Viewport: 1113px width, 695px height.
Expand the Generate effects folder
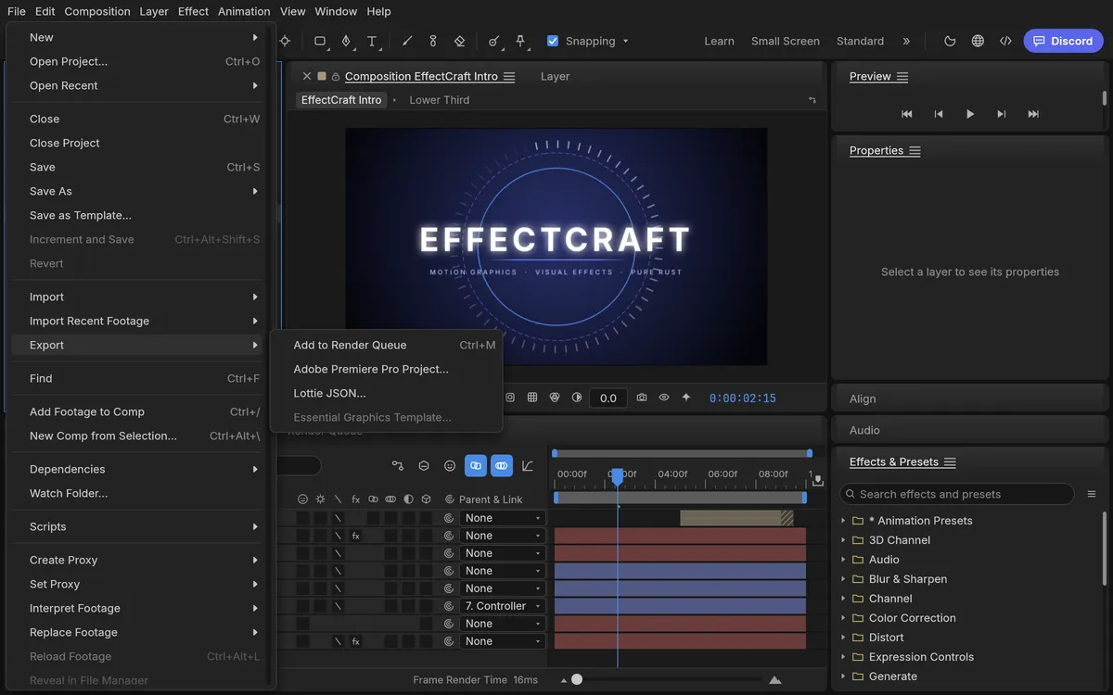pos(843,676)
